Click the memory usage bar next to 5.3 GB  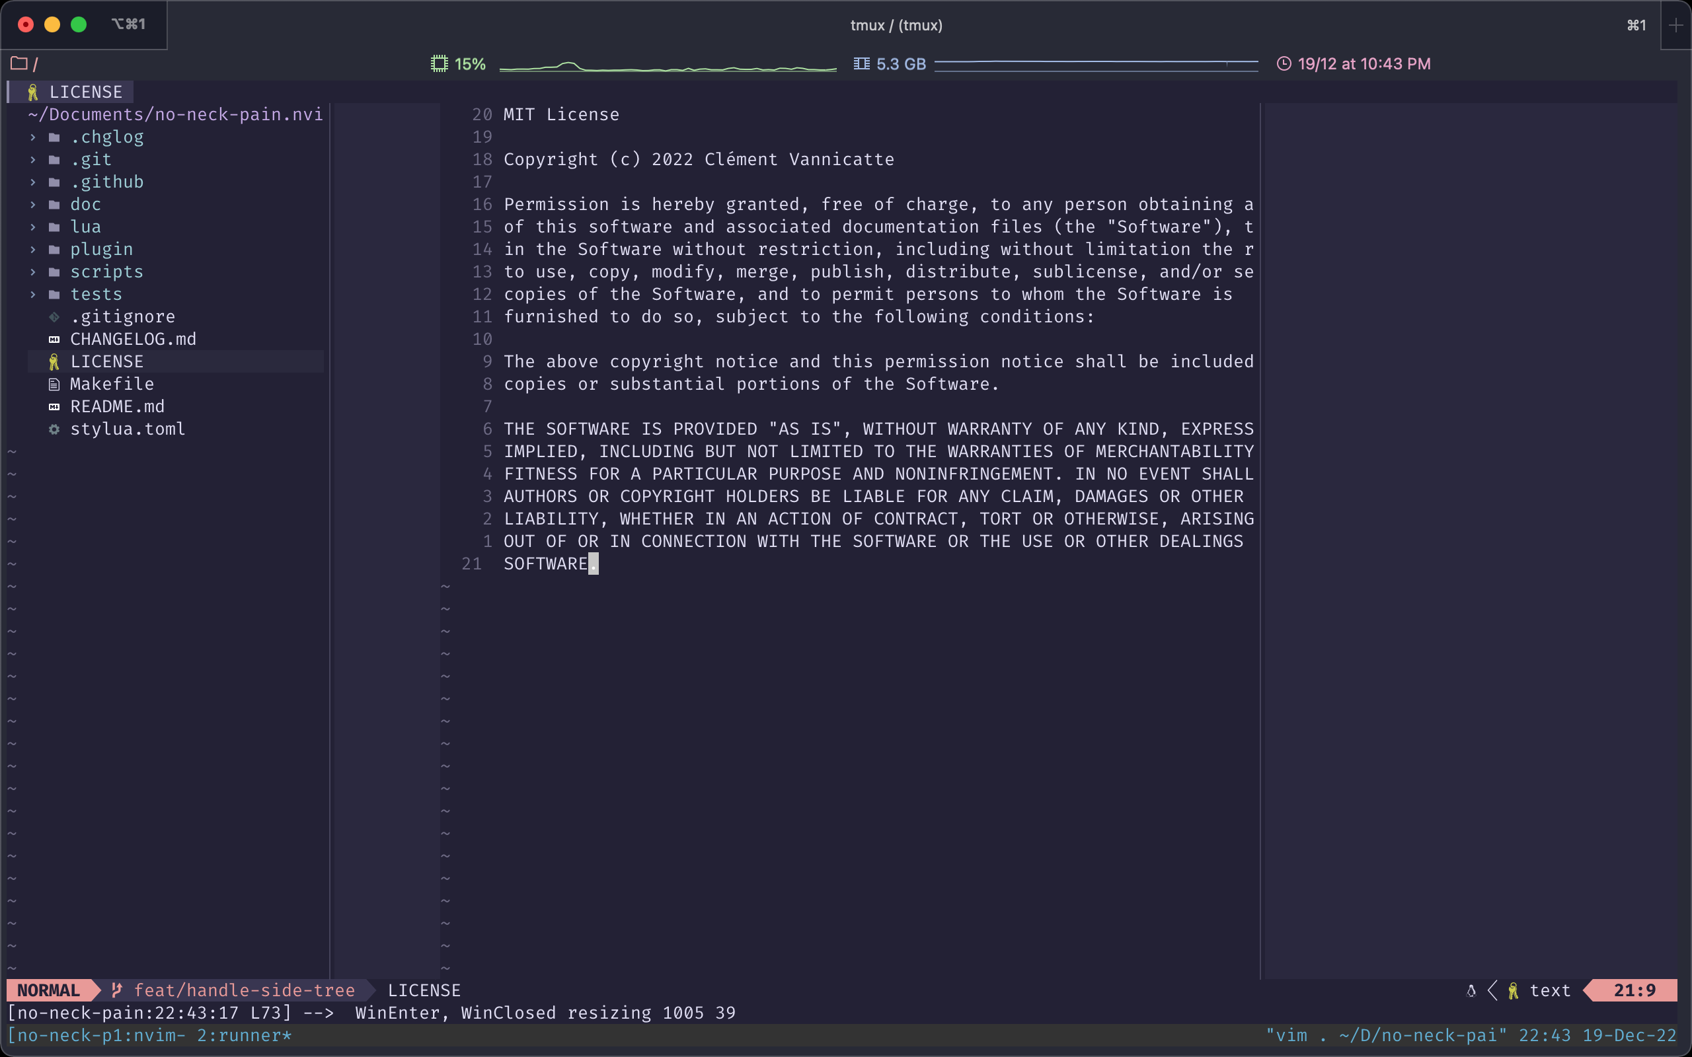click(x=1098, y=63)
